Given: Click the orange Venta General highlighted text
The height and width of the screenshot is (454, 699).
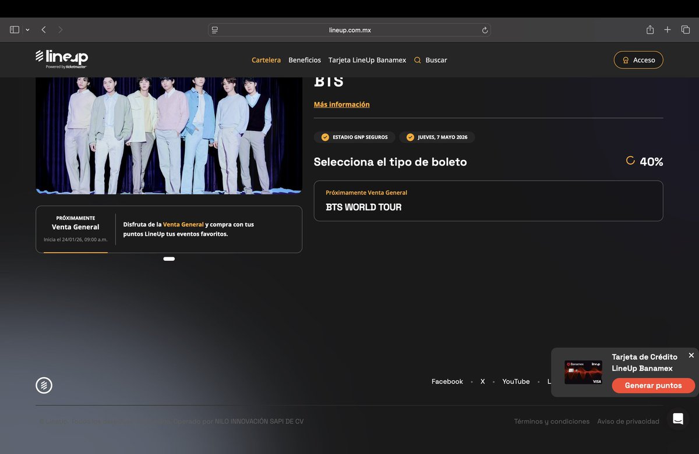Looking at the screenshot, I should point(183,224).
